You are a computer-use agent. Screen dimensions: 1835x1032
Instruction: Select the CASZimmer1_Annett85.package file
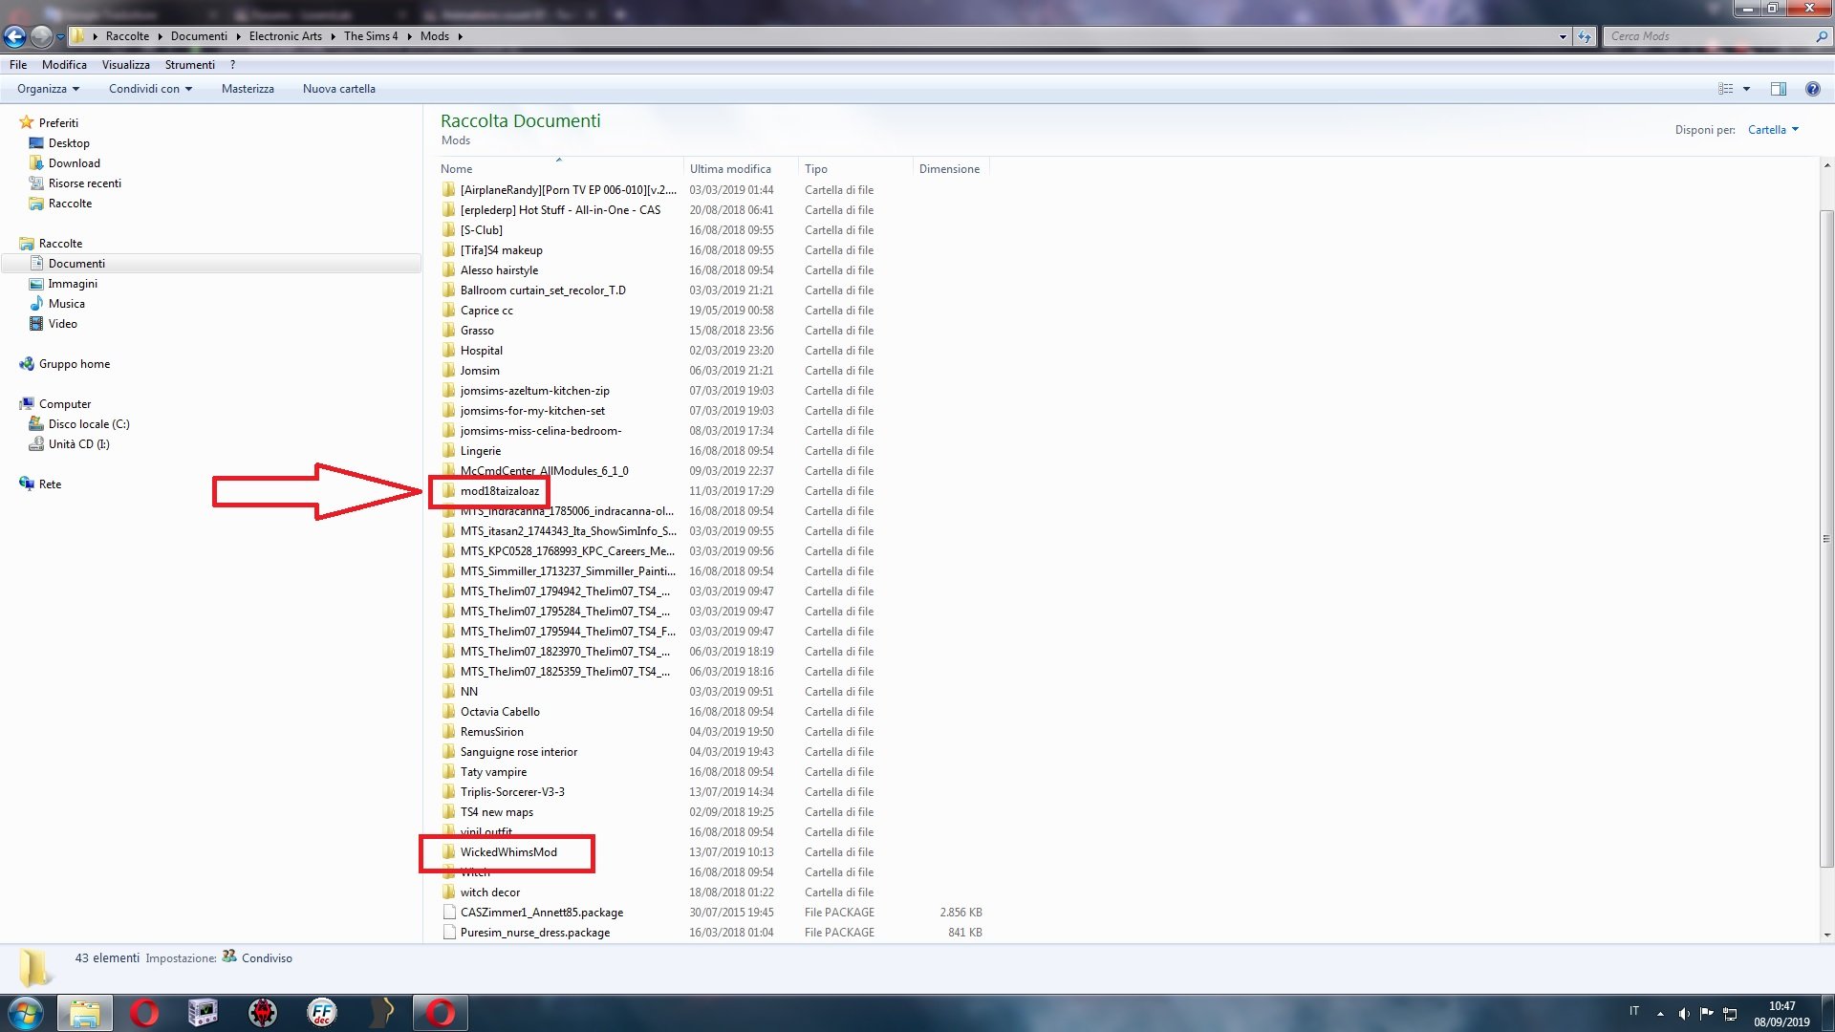(541, 913)
